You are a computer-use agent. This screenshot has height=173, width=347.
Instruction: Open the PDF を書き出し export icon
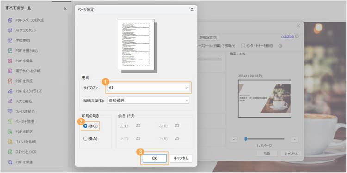click(x=10, y=51)
